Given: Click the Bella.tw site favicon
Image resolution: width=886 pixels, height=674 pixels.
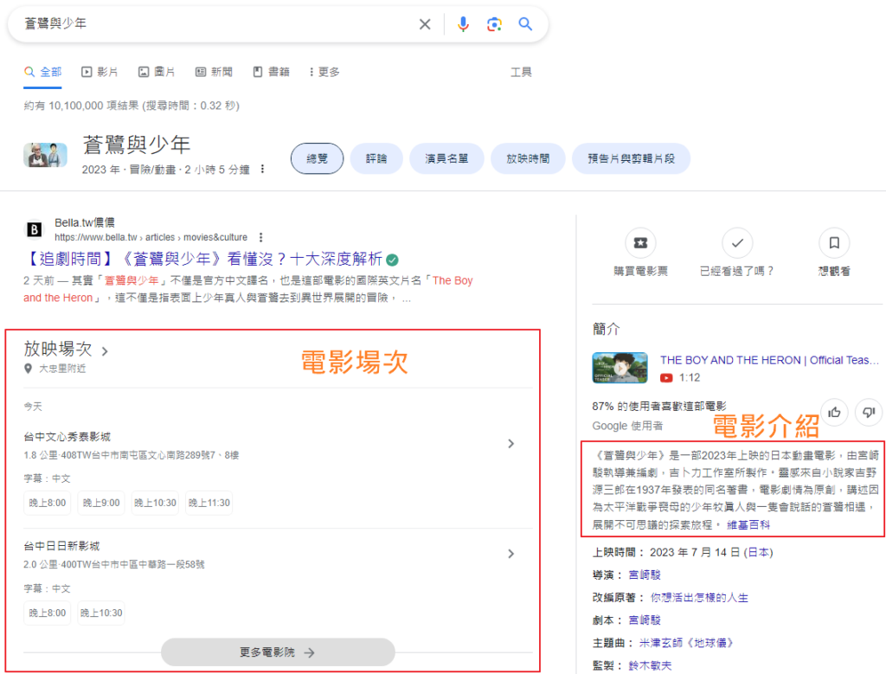Looking at the screenshot, I should pos(35,230).
